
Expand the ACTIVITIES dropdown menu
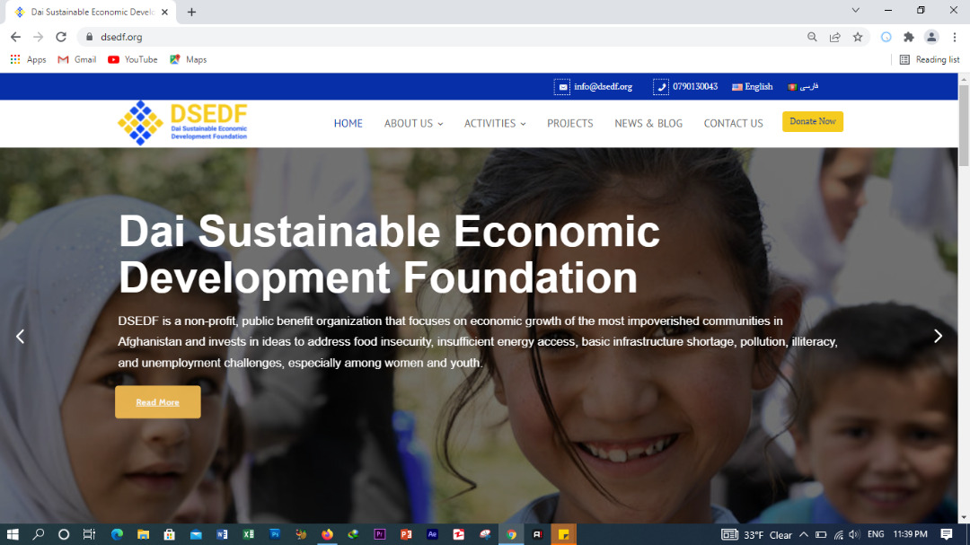pyautogui.click(x=495, y=123)
